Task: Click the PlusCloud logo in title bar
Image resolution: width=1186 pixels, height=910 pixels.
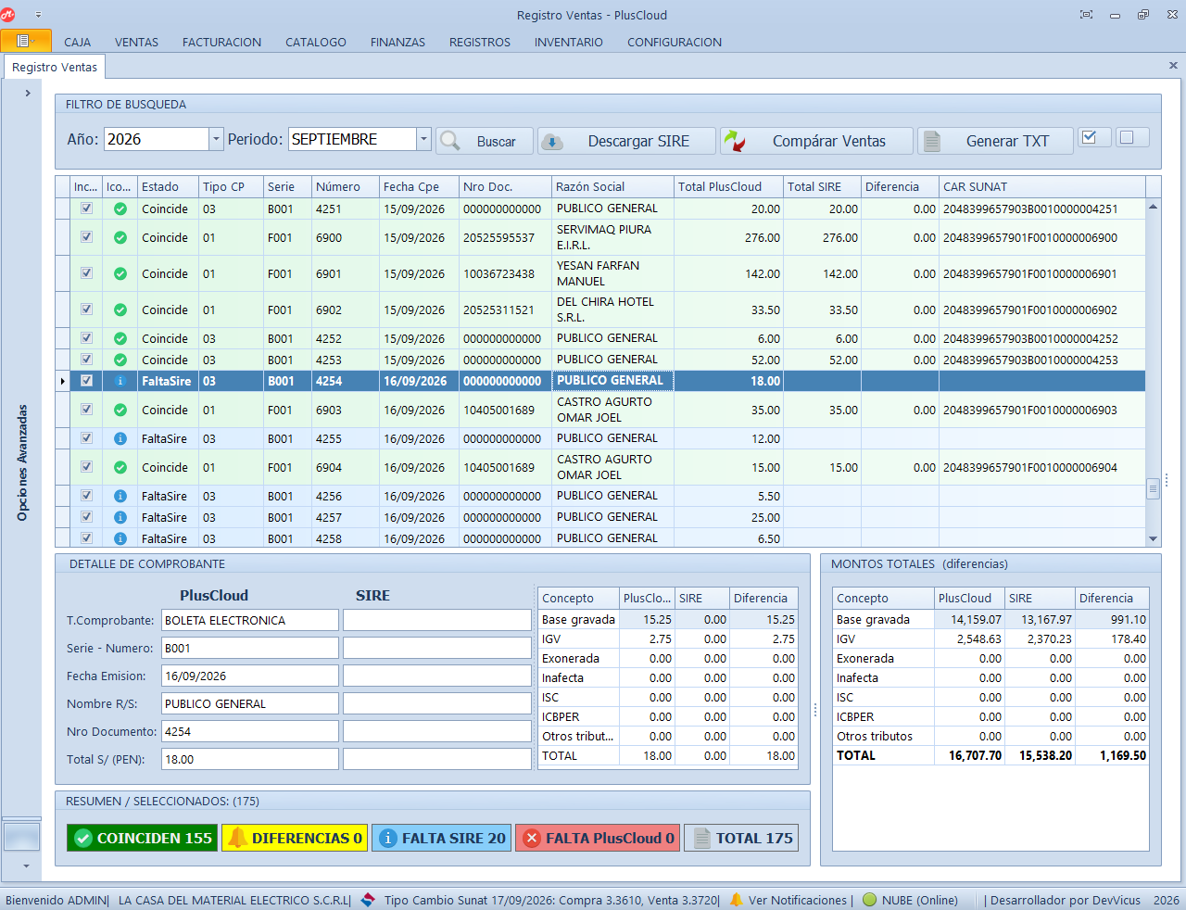Action: click(x=7, y=15)
